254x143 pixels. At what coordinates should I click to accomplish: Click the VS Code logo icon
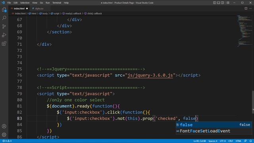[3, 3]
